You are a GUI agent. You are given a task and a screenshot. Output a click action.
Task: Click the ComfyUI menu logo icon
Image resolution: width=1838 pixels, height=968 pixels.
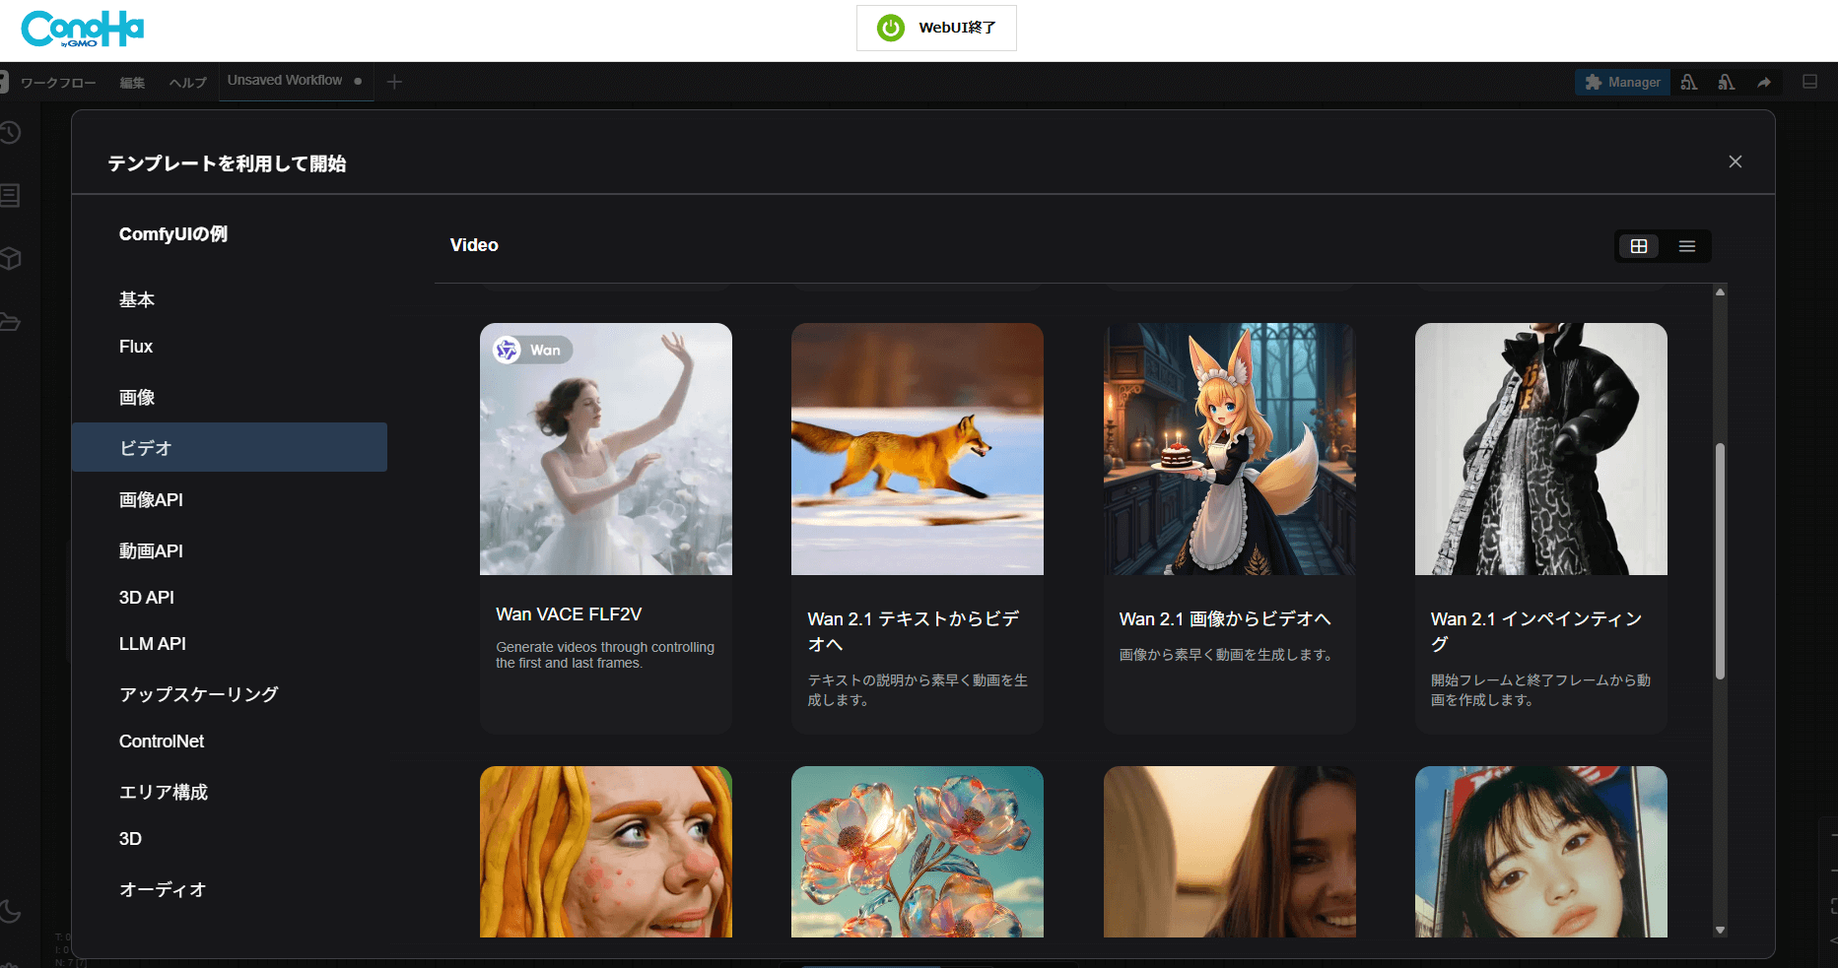click(x=4, y=82)
